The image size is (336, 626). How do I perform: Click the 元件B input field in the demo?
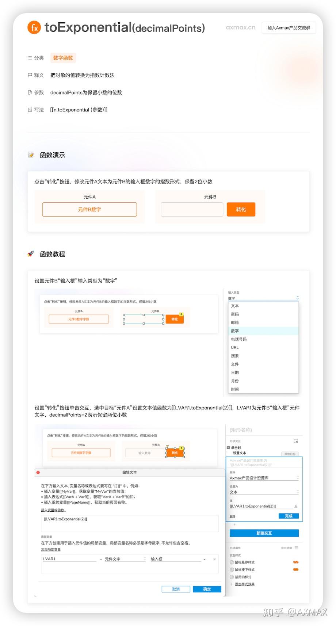click(192, 209)
